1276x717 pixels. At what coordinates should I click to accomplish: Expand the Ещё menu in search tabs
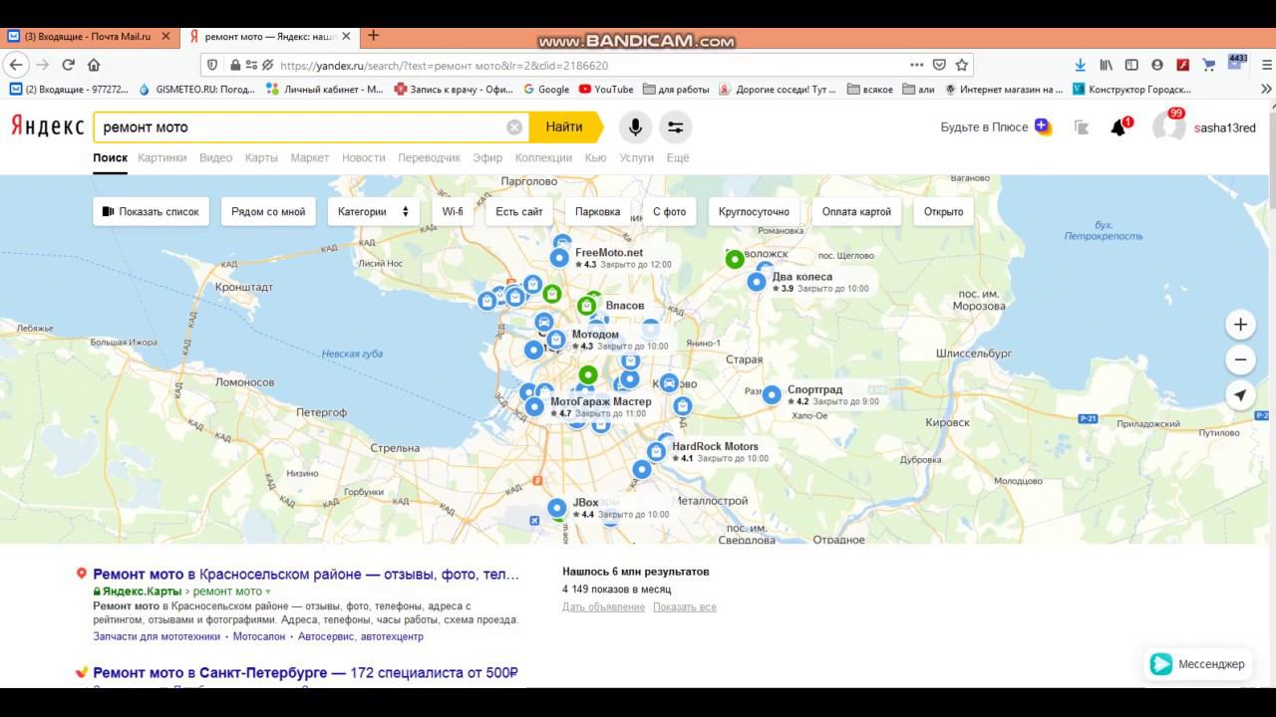click(x=677, y=157)
